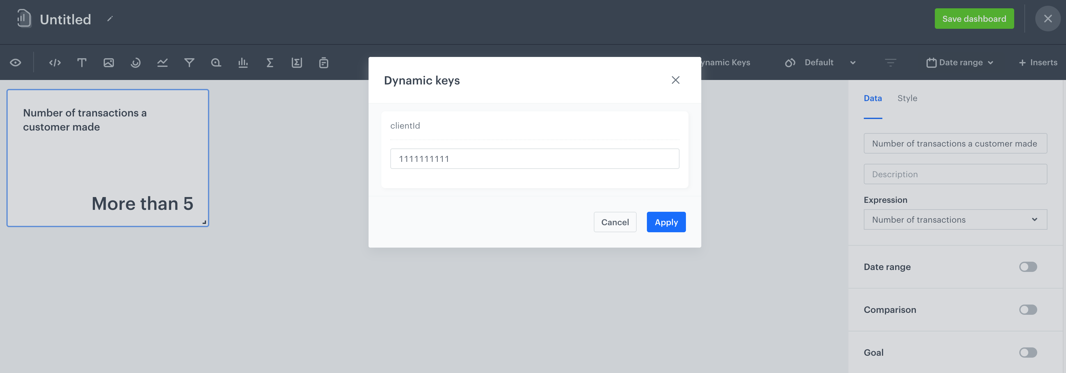1066x373 pixels.
Task: Open the filter insert tool
Action: (x=189, y=62)
